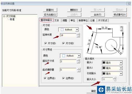Screen dimensions: 132x94
Task: Click the 合并(T) button
Action: tap(98, 15)
